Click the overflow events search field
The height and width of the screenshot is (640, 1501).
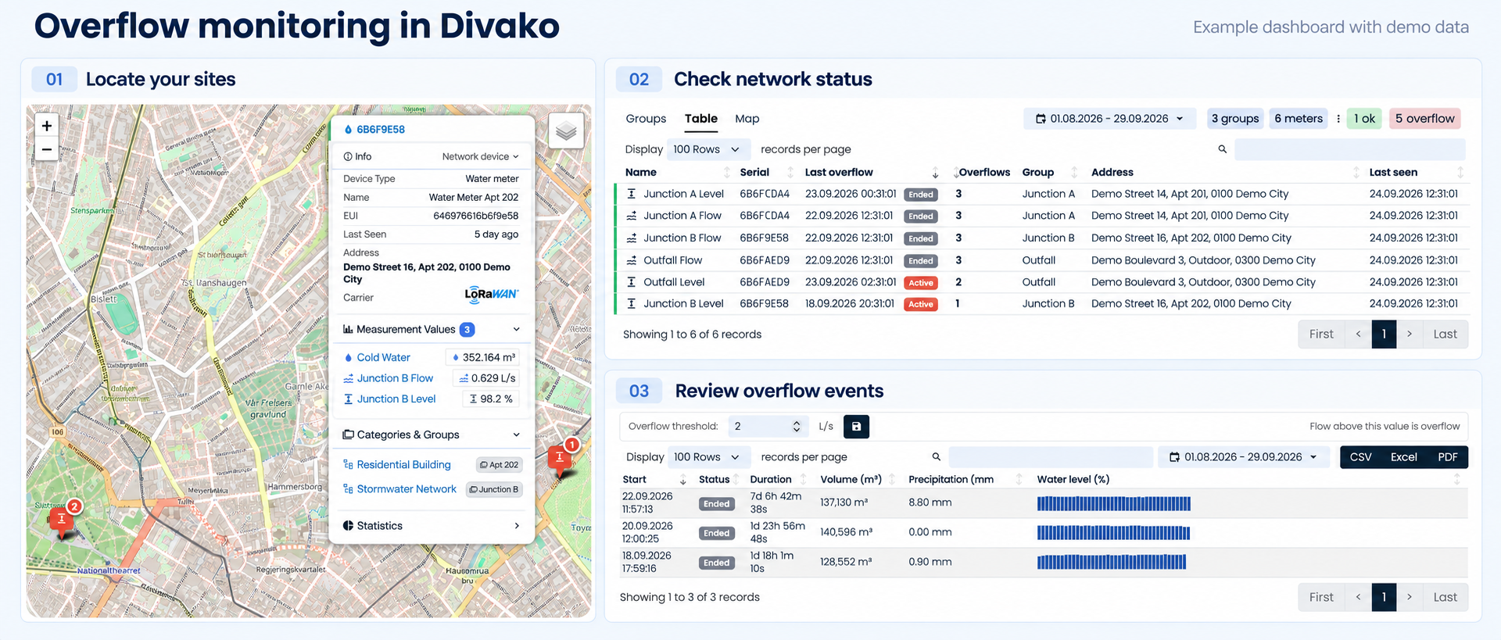(x=1051, y=457)
